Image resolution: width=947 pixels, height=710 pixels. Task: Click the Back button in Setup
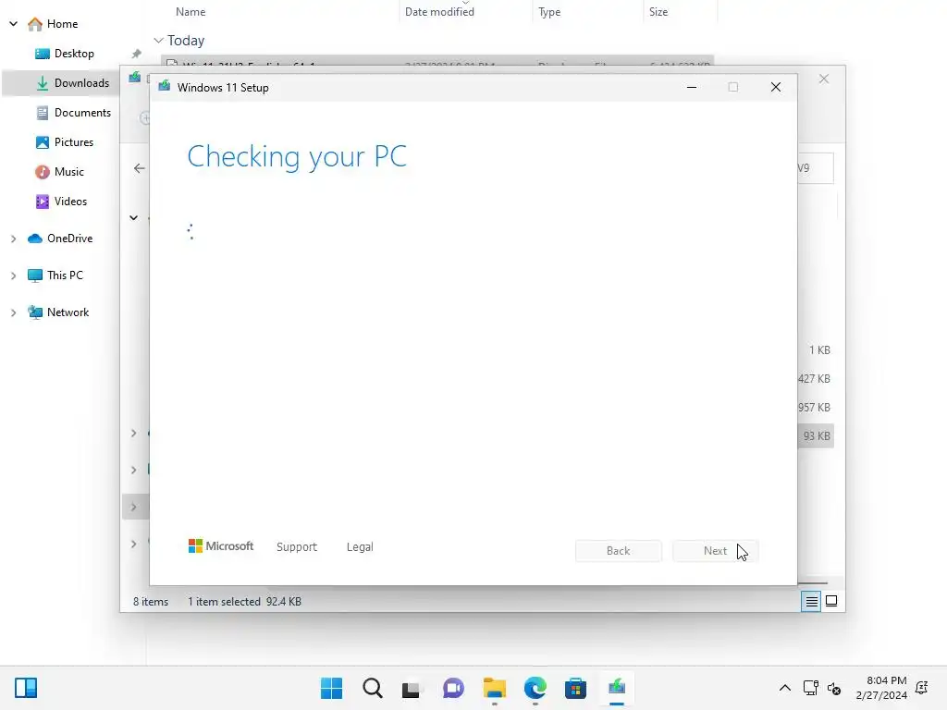click(x=619, y=551)
